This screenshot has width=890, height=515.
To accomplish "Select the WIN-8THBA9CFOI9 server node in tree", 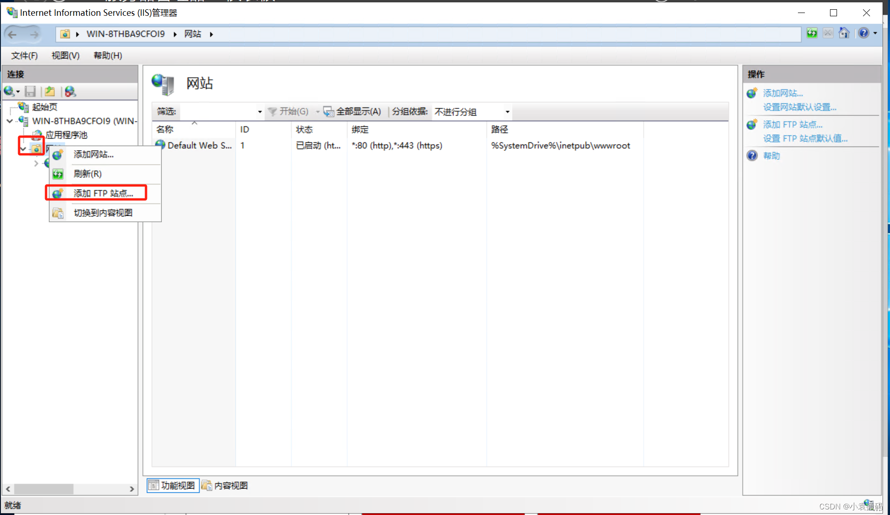I will point(85,121).
